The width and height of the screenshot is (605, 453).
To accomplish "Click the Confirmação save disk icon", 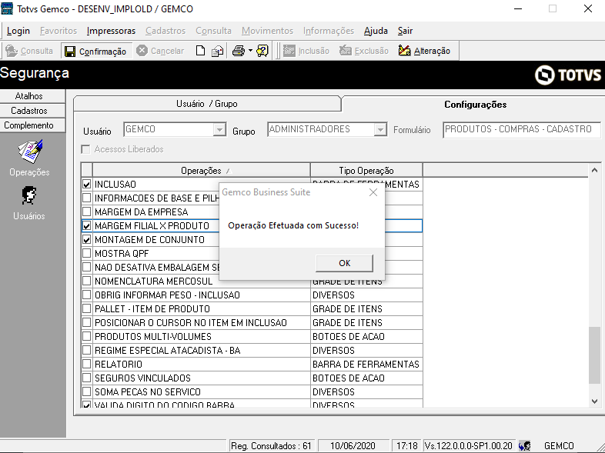I will tap(70, 52).
